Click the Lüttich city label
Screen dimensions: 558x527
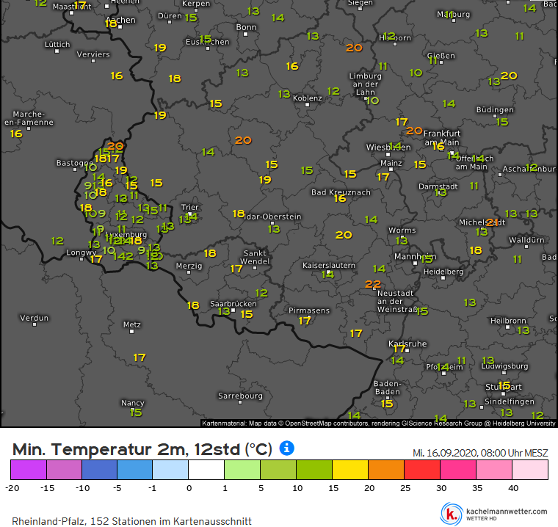click(57, 45)
